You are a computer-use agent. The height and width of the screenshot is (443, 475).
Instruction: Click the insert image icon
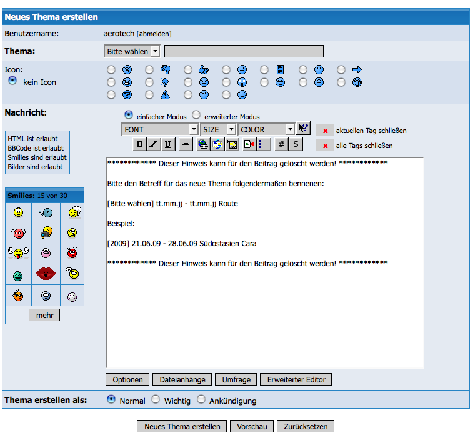tap(232, 144)
